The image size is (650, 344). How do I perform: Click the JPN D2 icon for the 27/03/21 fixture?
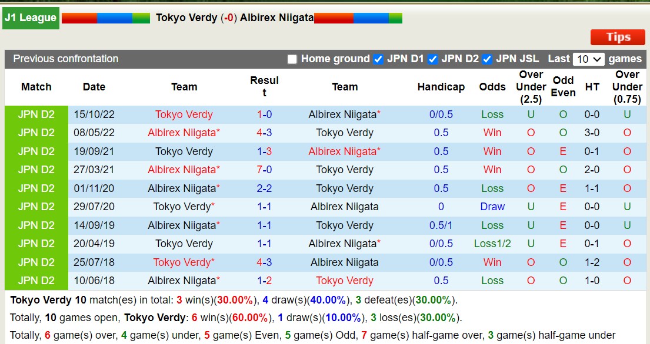pos(36,170)
